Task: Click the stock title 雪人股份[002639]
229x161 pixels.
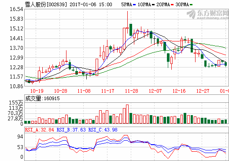Action: point(46,4)
